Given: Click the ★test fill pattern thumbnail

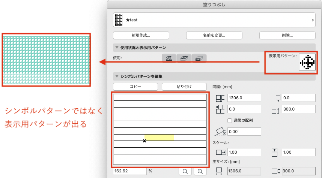Looking at the screenshot, I should 119,20.
